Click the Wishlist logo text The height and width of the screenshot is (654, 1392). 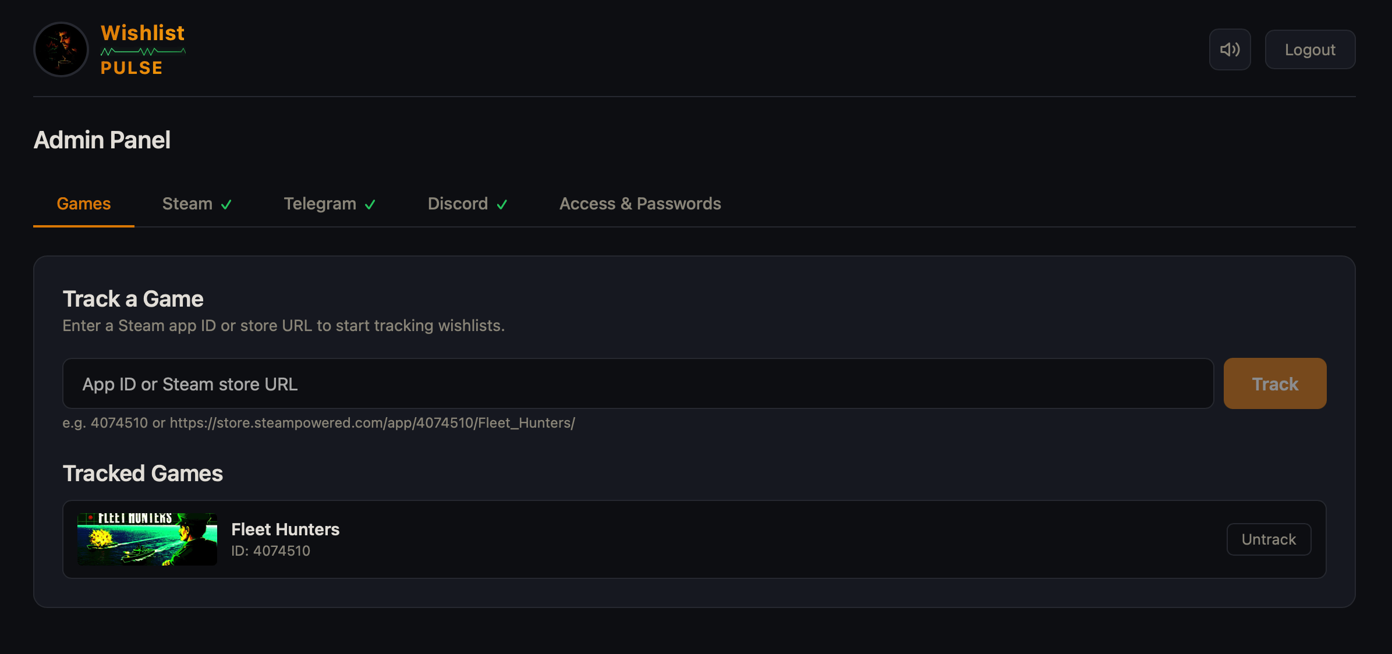[143, 33]
